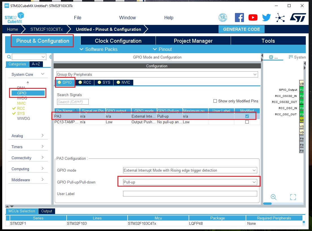Switch to the Project Manager tab
Viewport: 312px width, 231px height.
tap(193, 41)
